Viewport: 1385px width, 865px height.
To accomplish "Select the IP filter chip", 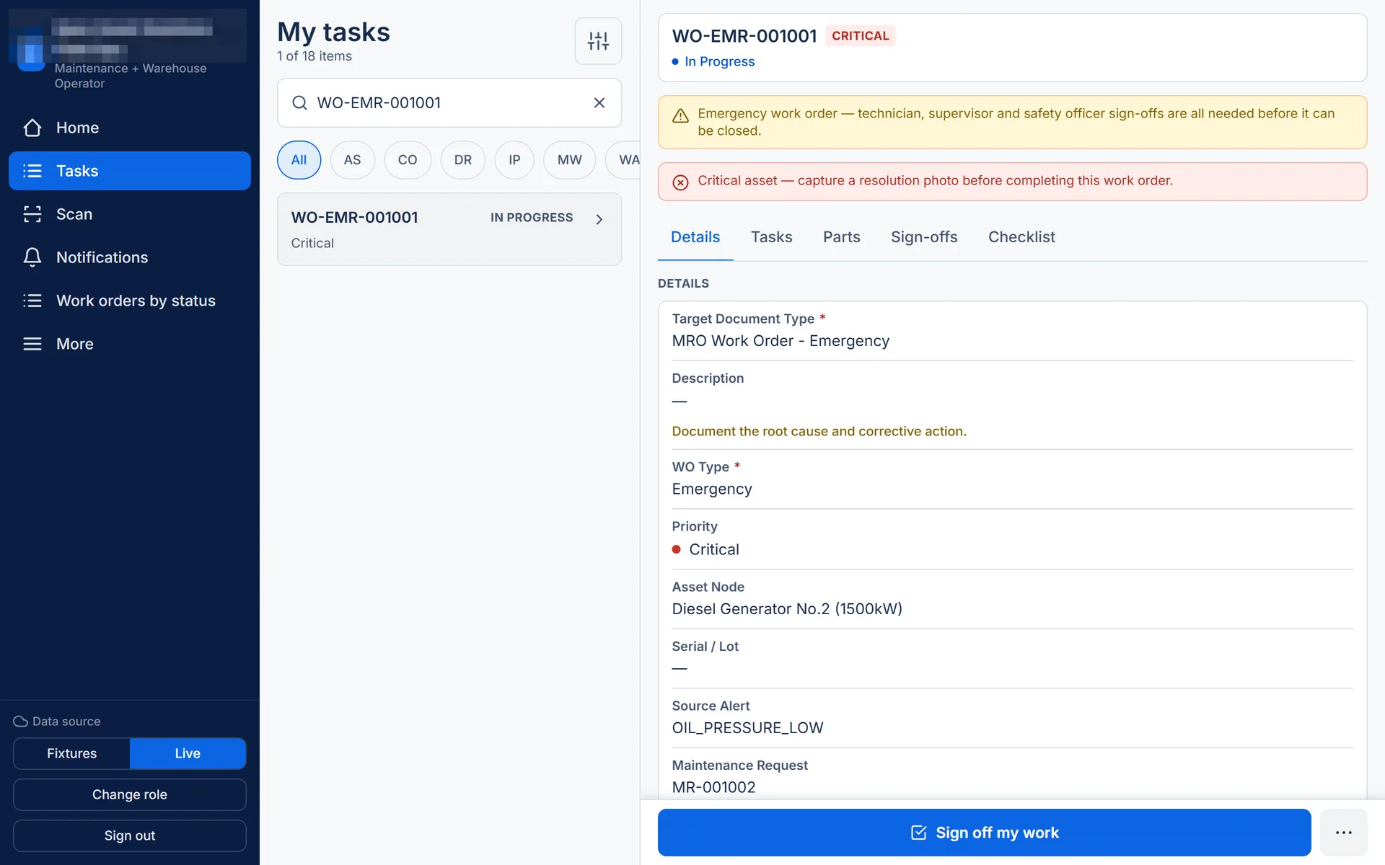I will coord(514,160).
